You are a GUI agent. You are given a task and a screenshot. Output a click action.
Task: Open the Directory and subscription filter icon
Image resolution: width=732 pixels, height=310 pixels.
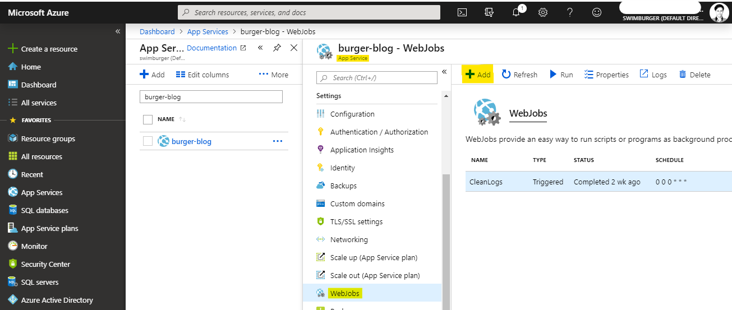[x=489, y=12]
